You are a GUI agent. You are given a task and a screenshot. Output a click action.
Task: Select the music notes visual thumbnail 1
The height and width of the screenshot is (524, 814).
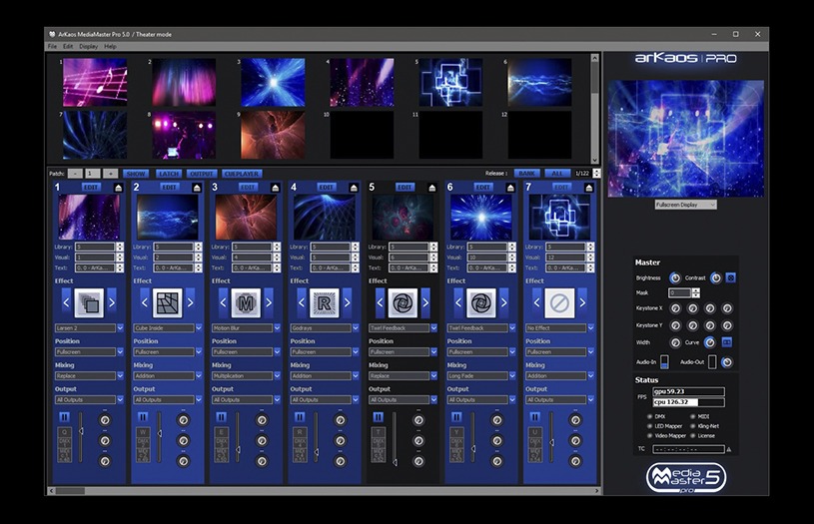click(95, 82)
